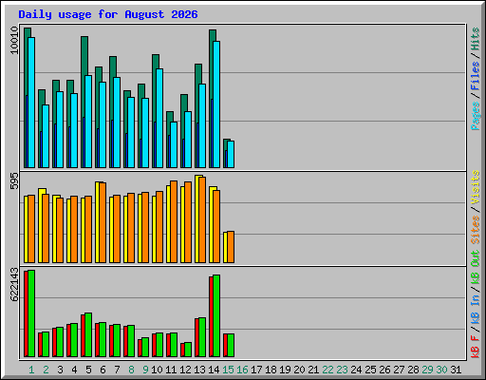486x380 pixels.
Task: Select day 17 on the date axis
Action: [x=256, y=370]
